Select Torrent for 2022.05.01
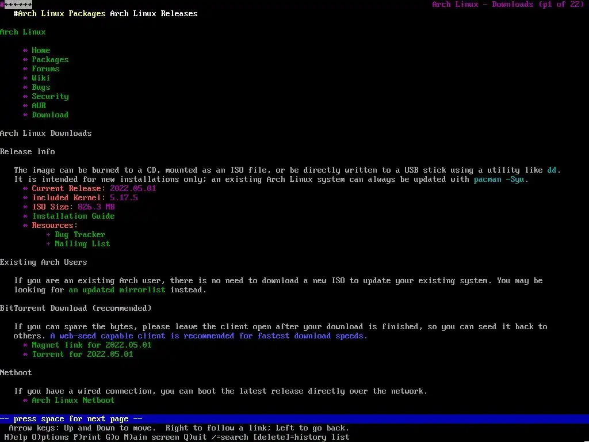589x442 pixels. [82, 354]
